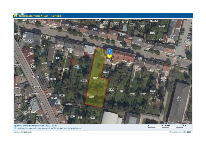Screen dimensions: 206x146
Task: Click parcel label 232/4
Action: tap(143, 94)
